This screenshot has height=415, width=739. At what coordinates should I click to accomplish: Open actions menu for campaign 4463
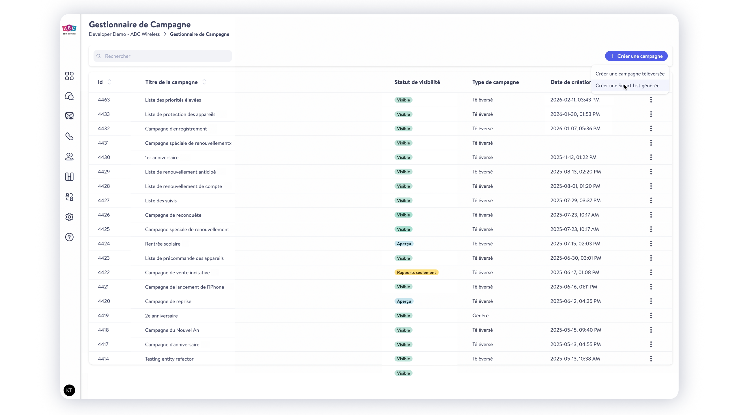pyautogui.click(x=651, y=100)
